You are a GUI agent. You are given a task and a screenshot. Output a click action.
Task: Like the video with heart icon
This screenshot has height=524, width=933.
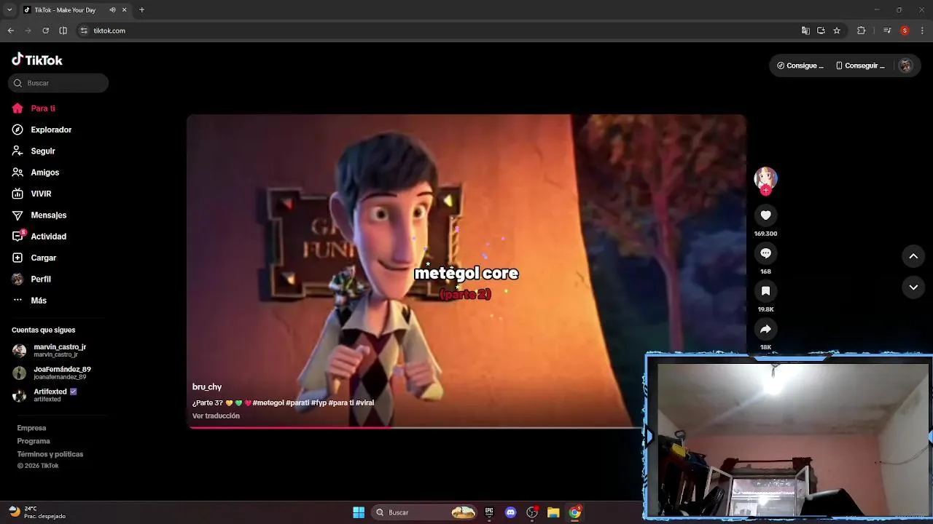coord(765,215)
